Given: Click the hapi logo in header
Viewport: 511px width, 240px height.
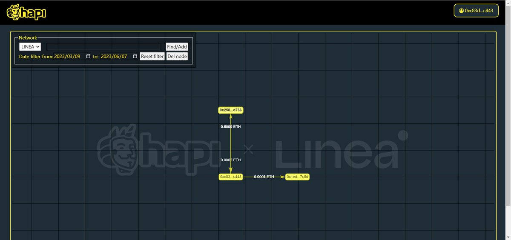Looking at the screenshot, I should (26, 12).
